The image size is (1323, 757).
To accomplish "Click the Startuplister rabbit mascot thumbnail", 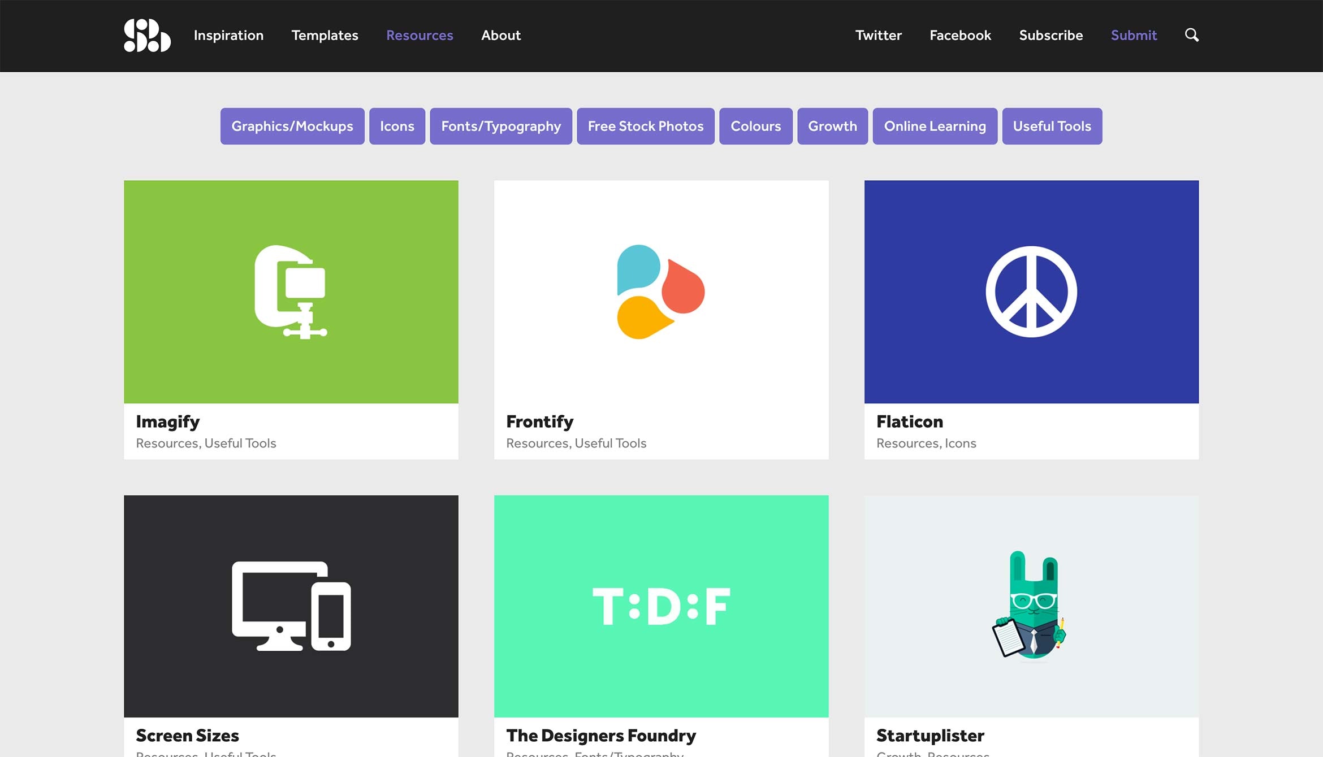I will click(x=1031, y=606).
